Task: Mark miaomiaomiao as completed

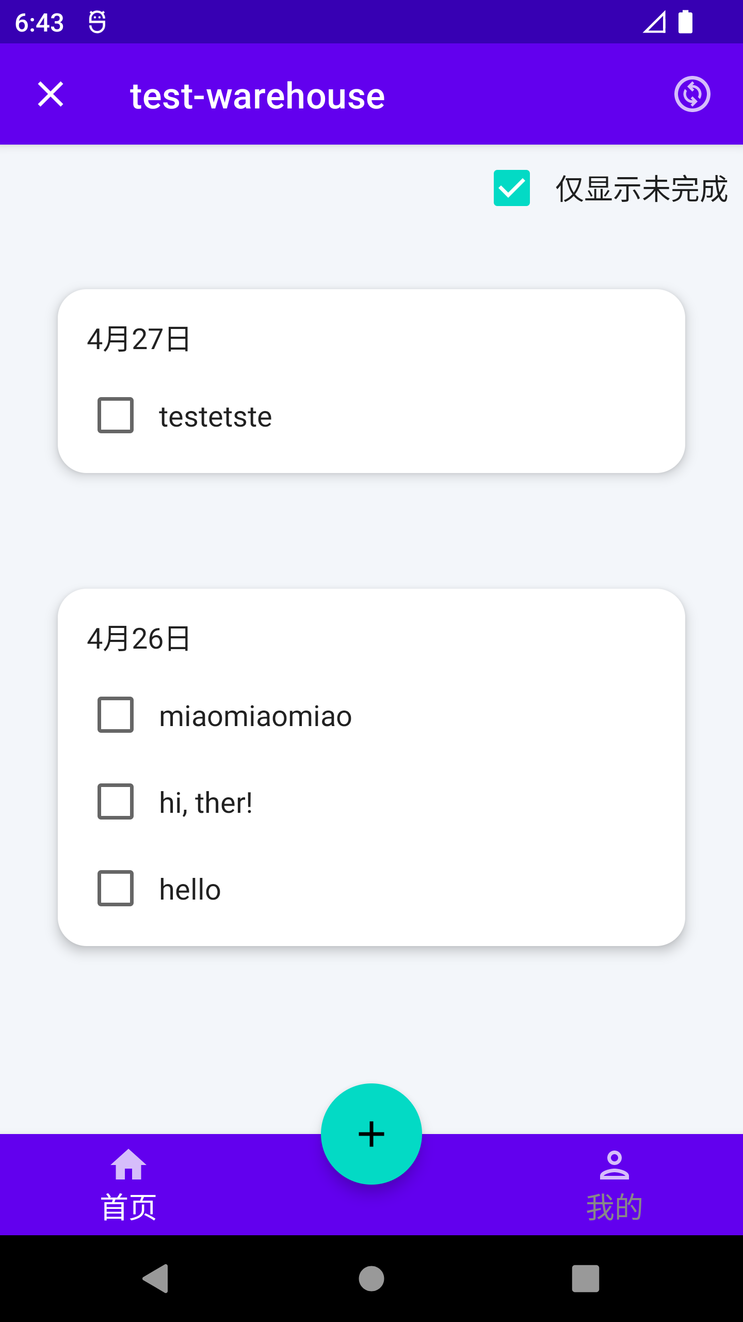Action: [116, 715]
